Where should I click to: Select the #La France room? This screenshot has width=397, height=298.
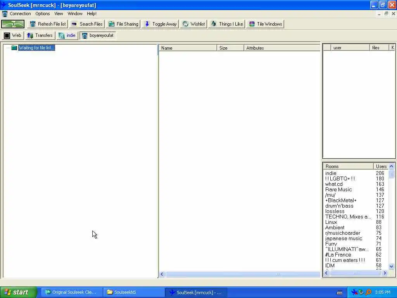(355, 255)
